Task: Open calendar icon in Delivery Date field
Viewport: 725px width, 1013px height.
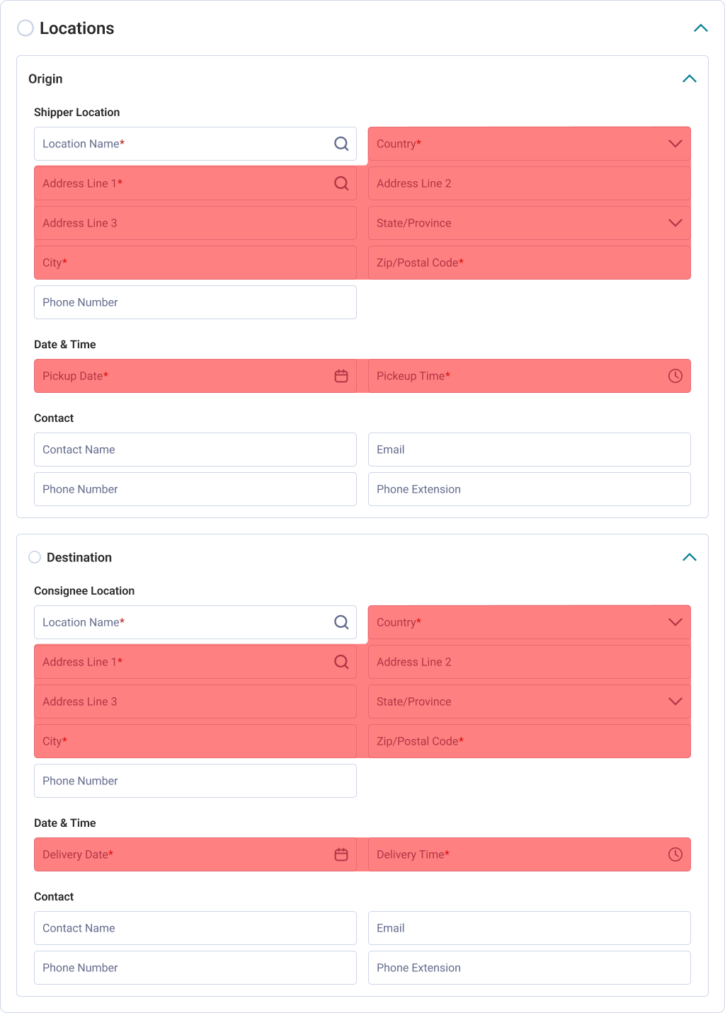Action: coord(341,854)
